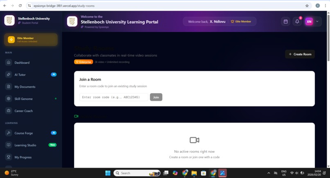Viewport: 330px width, 178px height.
Task: Open File Explorer from taskbar
Action: click(x=194, y=173)
